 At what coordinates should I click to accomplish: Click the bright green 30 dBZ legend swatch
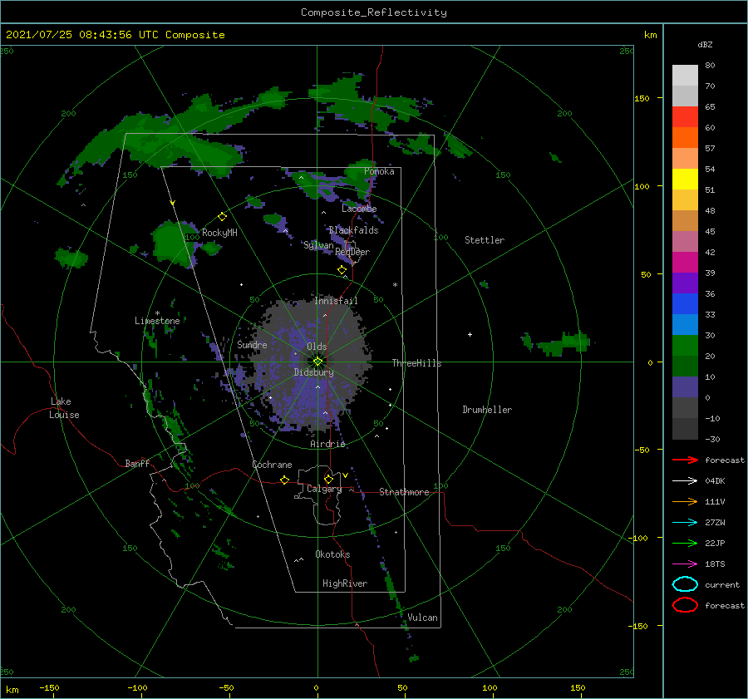(685, 345)
